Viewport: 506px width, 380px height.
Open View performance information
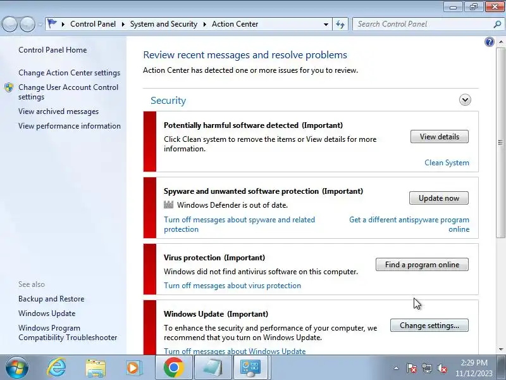[70, 126]
